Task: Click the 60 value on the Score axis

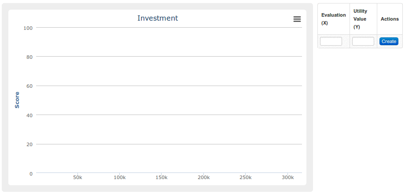Action: tap(29, 86)
